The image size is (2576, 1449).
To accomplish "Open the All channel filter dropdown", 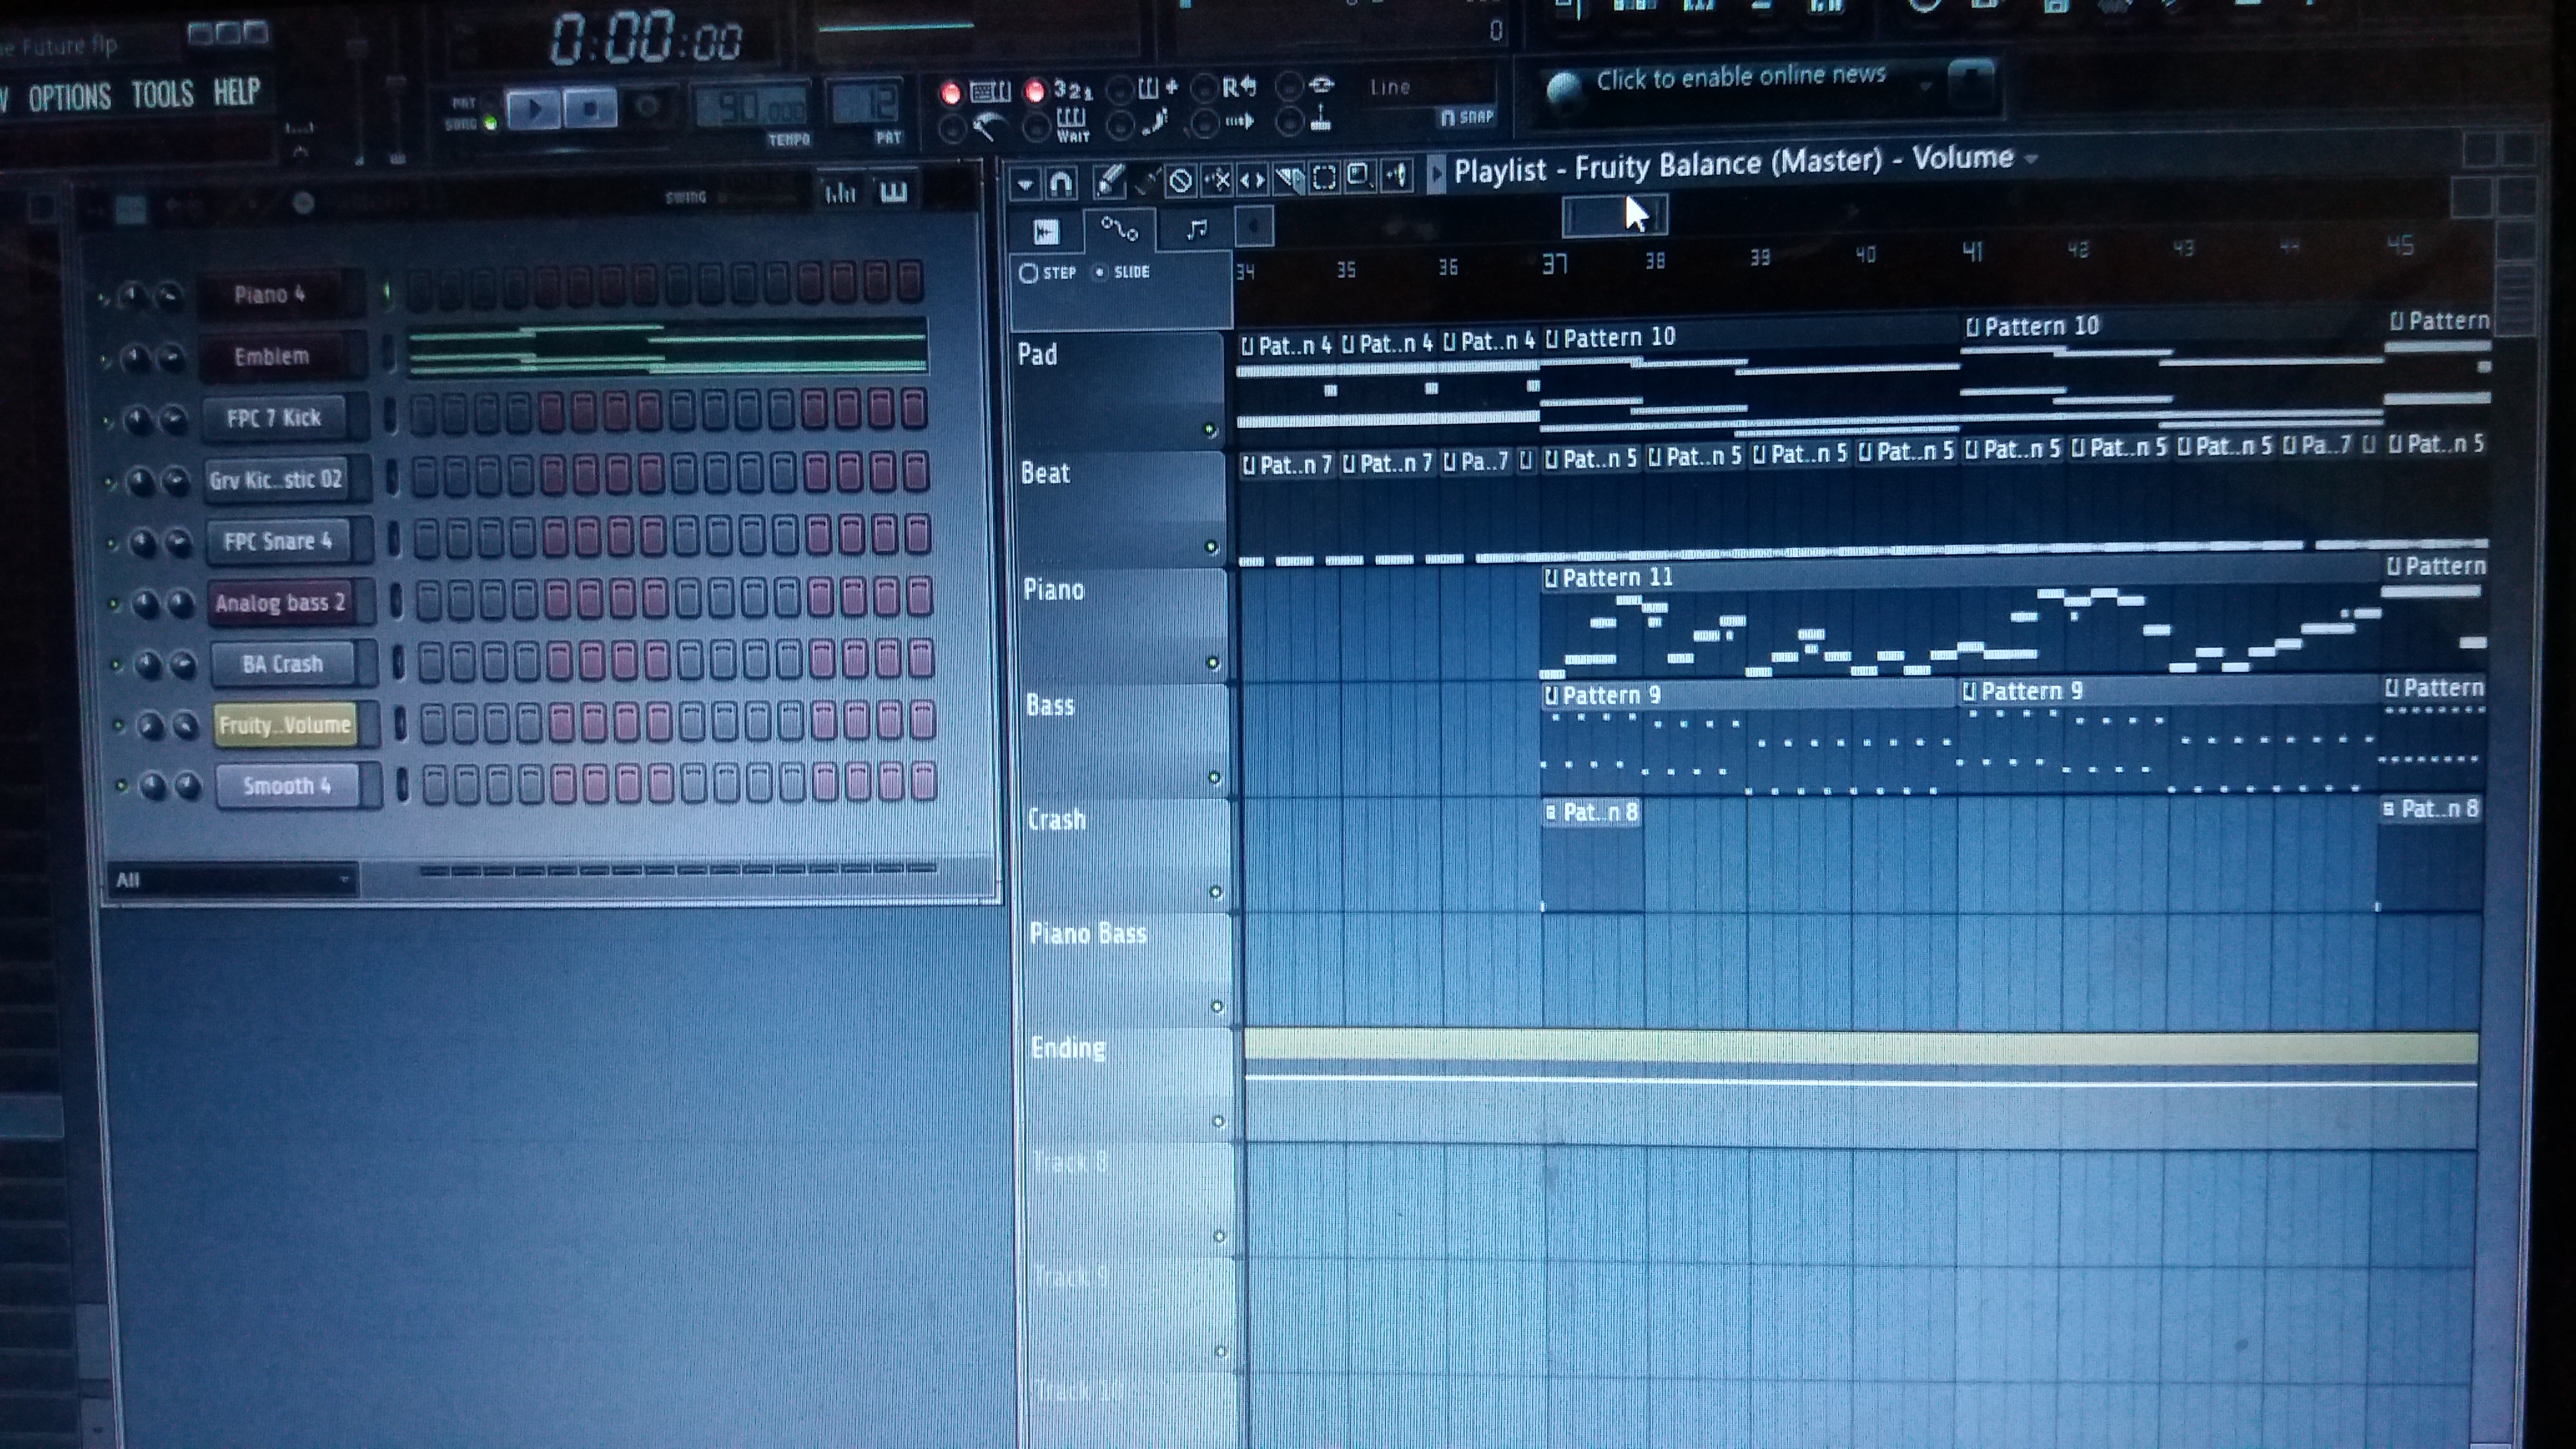I will pyautogui.click(x=231, y=880).
